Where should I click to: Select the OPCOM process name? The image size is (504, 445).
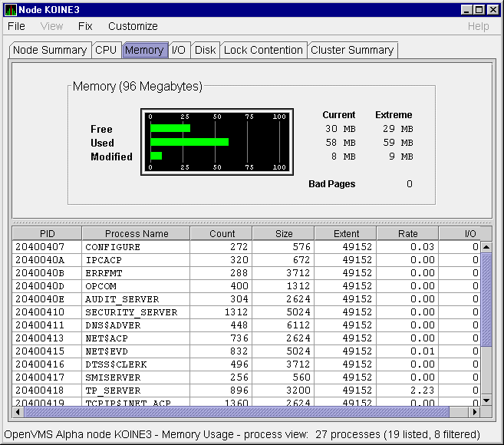pos(100,286)
